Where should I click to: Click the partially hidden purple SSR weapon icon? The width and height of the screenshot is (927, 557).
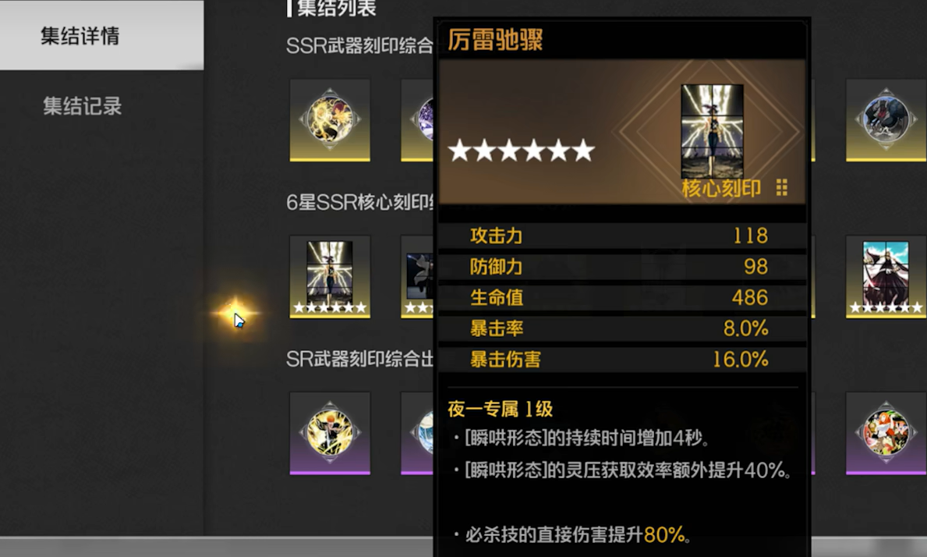tap(418, 120)
